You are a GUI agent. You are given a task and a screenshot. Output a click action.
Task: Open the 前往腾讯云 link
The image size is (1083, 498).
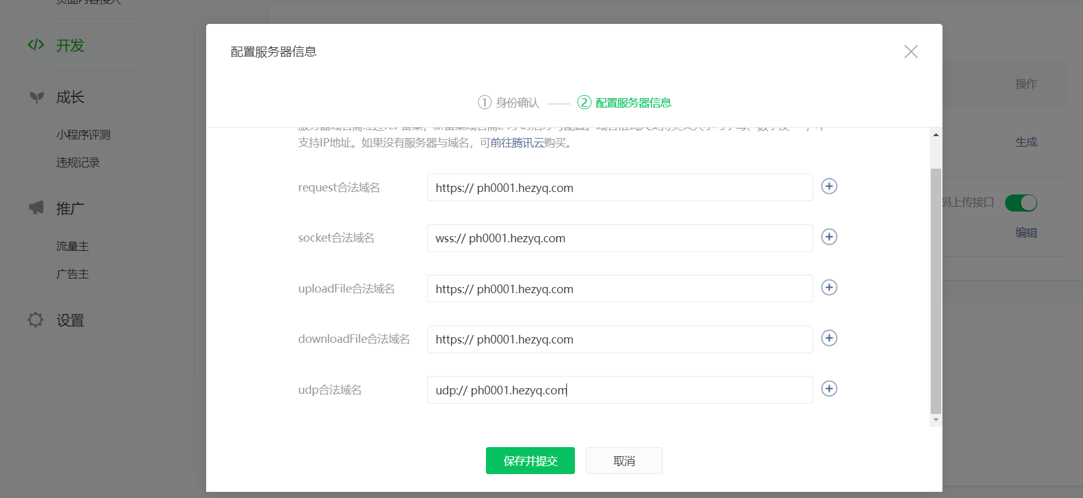click(517, 143)
